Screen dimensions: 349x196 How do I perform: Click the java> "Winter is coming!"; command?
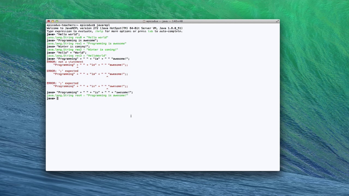coord(68,47)
